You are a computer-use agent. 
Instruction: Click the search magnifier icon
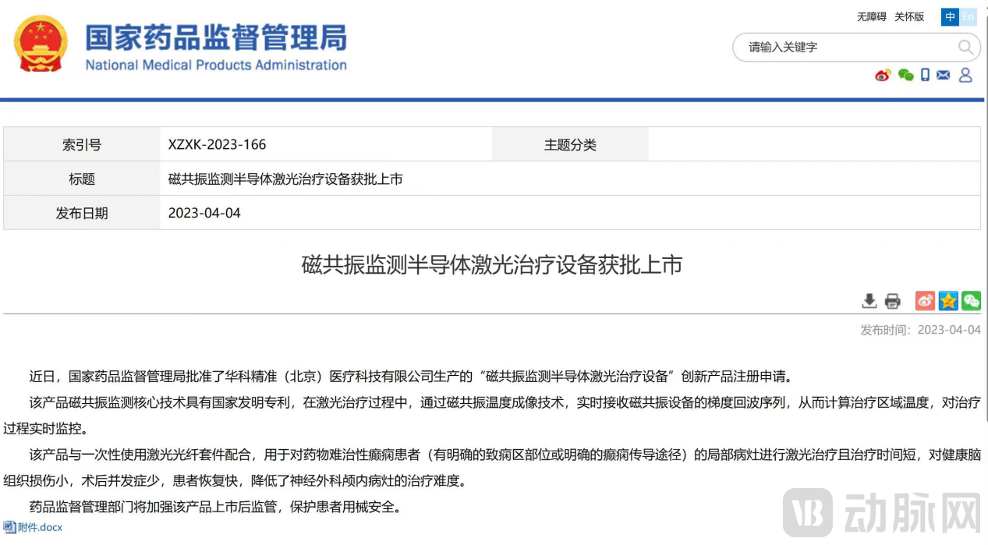pyautogui.click(x=965, y=48)
